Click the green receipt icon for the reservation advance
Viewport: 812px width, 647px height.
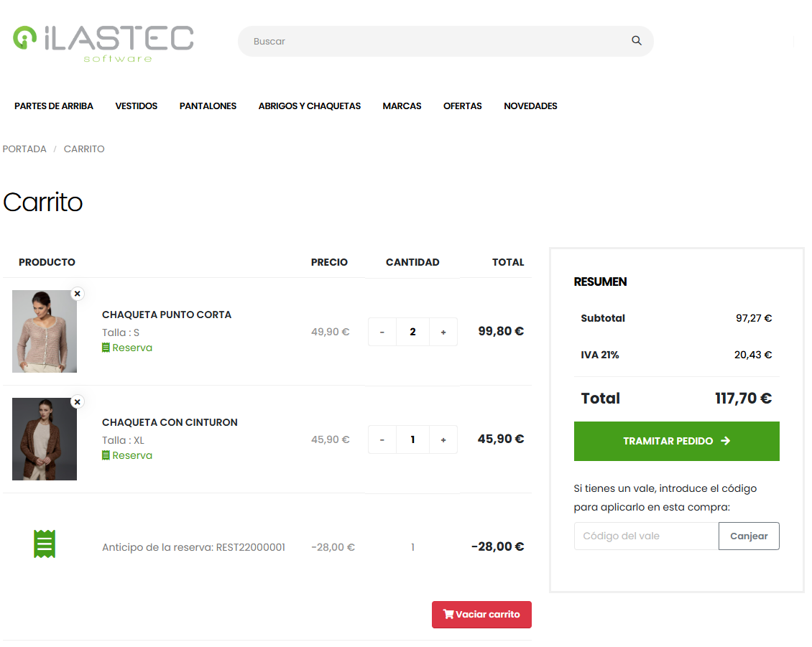pos(45,544)
